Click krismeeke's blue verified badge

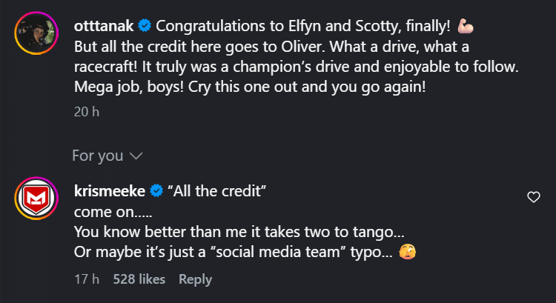point(156,191)
